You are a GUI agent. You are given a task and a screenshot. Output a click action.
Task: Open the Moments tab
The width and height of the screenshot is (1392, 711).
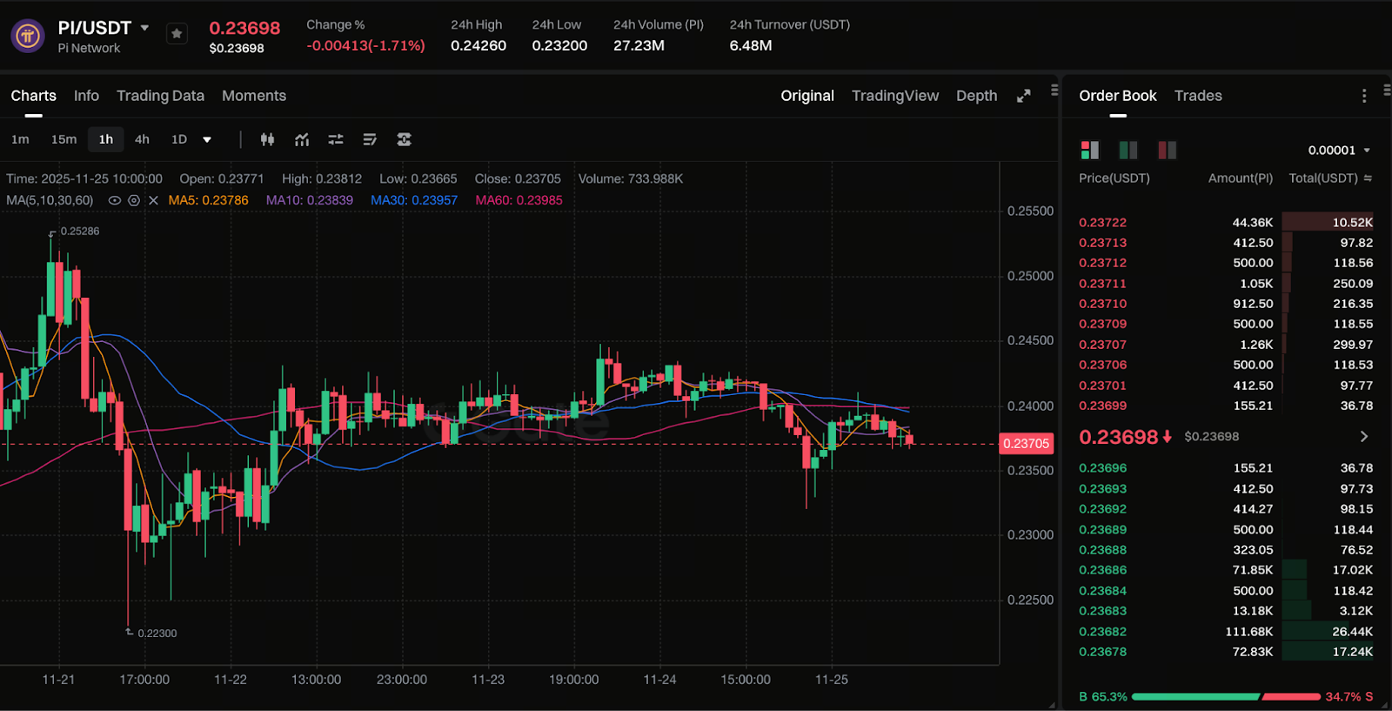click(x=254, y=96)
